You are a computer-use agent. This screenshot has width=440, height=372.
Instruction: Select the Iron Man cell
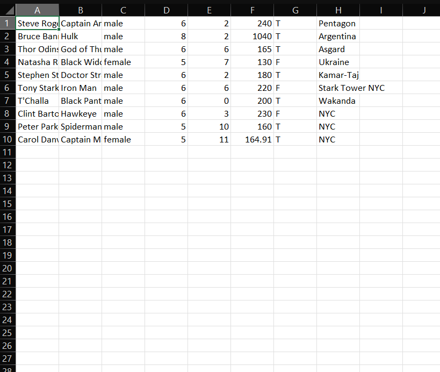[x=80, y=88]
